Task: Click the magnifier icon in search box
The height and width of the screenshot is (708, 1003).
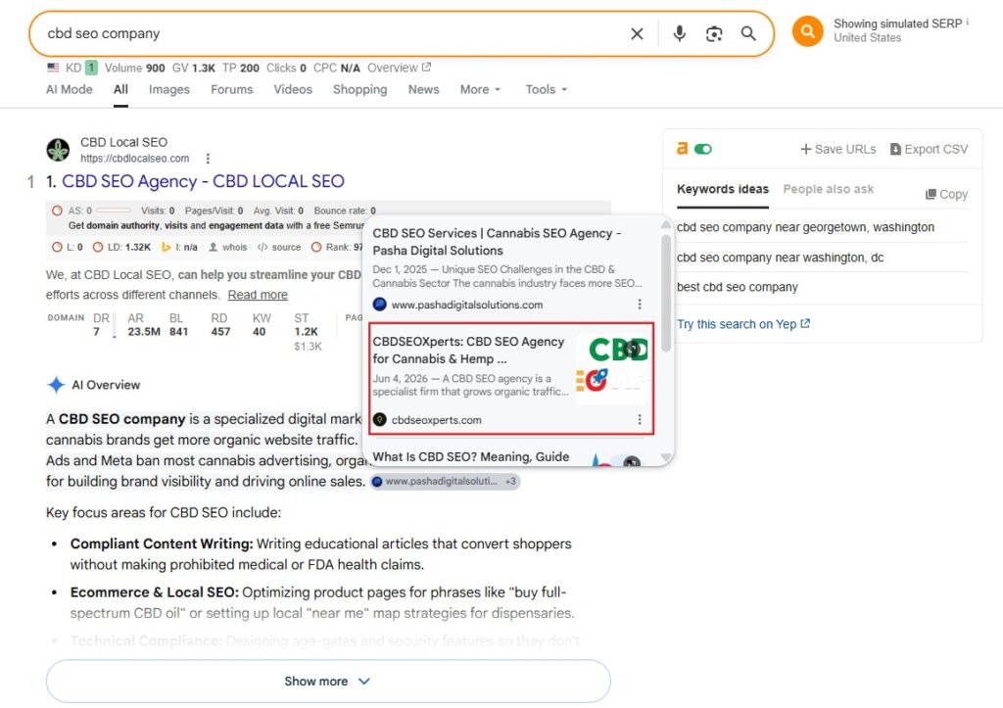Action: [x=748, y=33]
